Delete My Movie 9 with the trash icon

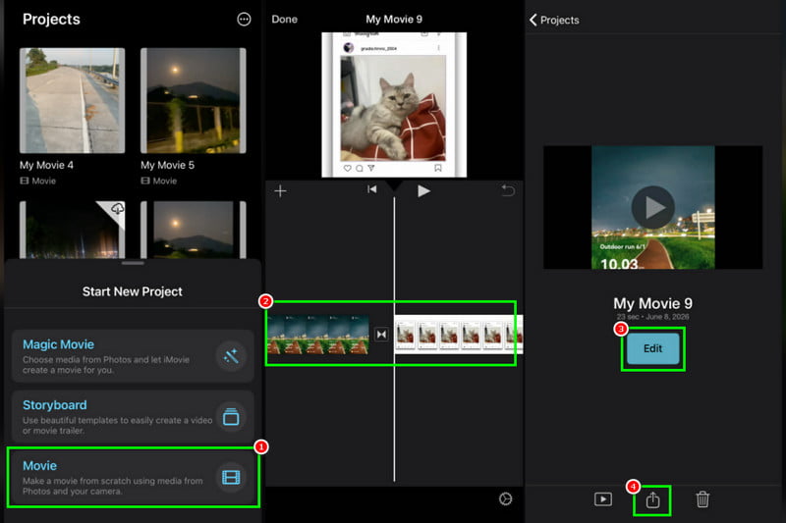pos(702,499)
